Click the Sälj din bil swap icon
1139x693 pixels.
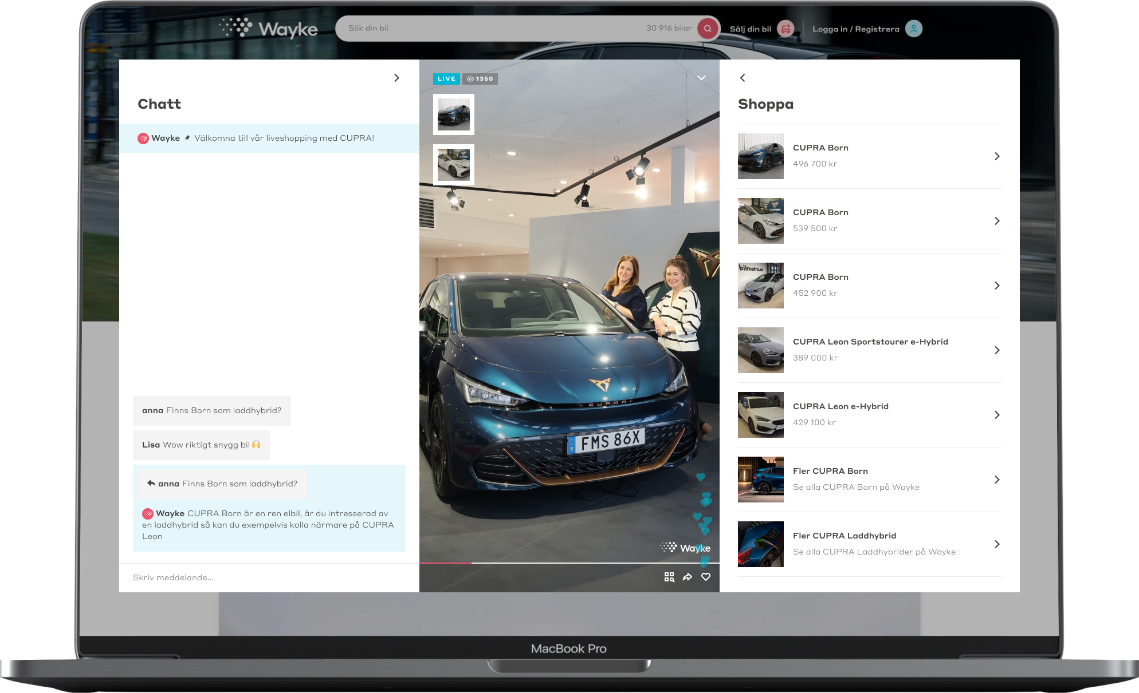785,29
